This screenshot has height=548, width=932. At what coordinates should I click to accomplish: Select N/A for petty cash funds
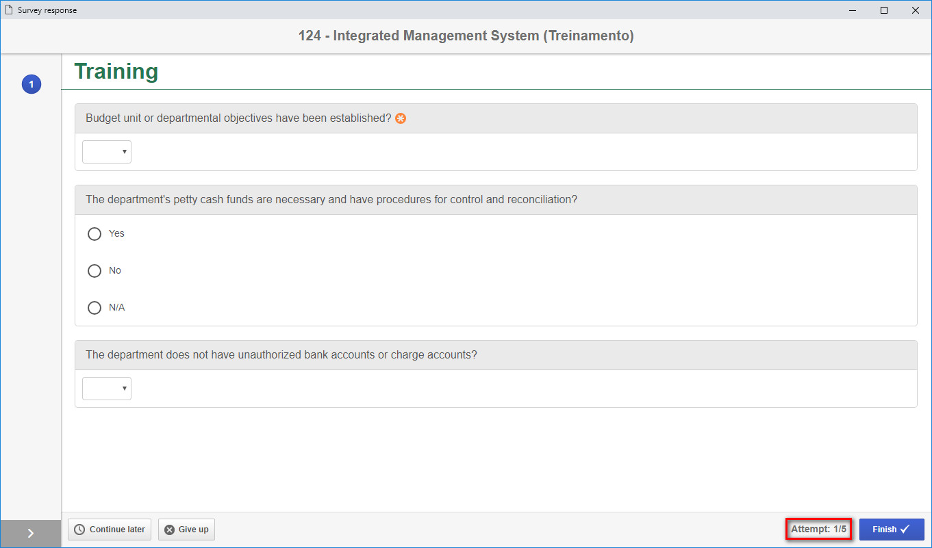pos(95,308)
